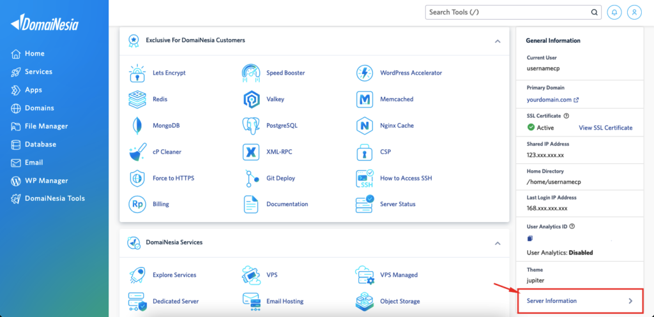This screenshot has height=317, width=654.
Task: Open the user account profile icon
Action: [x=634, y=13]
